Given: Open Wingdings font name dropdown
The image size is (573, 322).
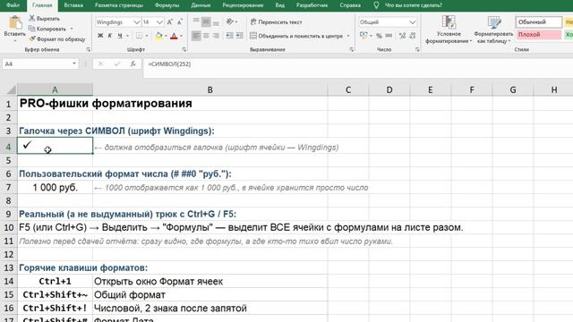Looking at the screenshot, I should coord(136,22).
